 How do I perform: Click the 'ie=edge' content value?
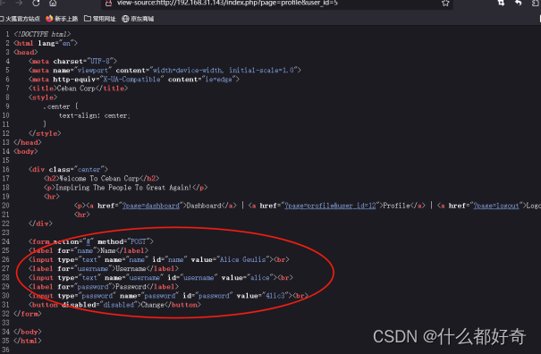[218, 80]
